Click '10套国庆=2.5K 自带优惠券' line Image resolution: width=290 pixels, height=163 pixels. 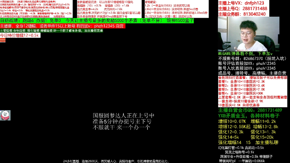click(239, 105)
